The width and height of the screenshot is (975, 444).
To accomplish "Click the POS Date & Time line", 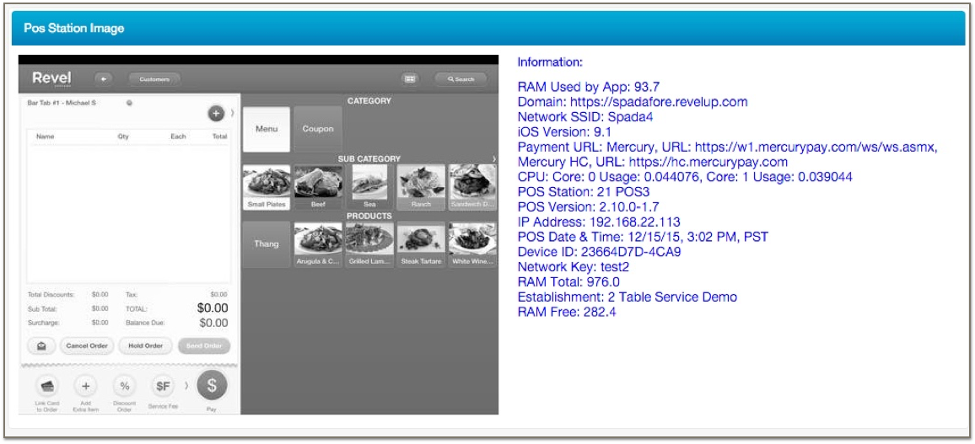I will (643, 237).
